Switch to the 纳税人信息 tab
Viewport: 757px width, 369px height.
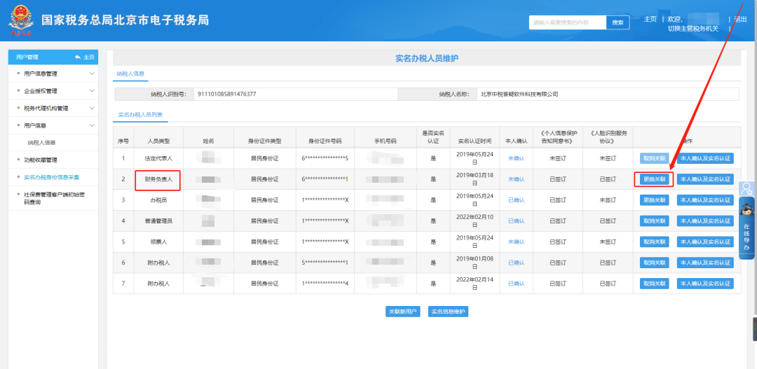(130, 74)
